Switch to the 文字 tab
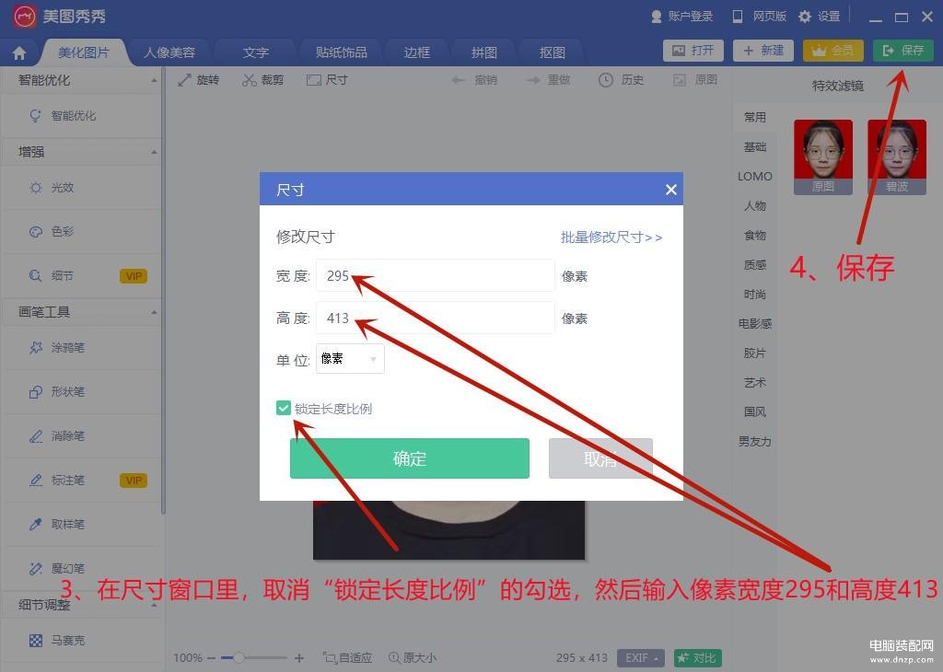The image size is (943, 672). pyautogui.click(x=256, y=52)
